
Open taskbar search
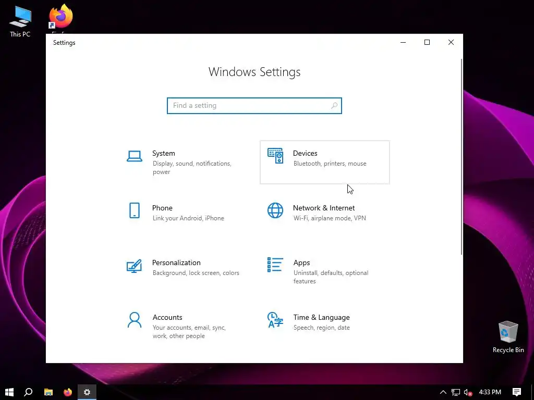click(x=29, y=392)
